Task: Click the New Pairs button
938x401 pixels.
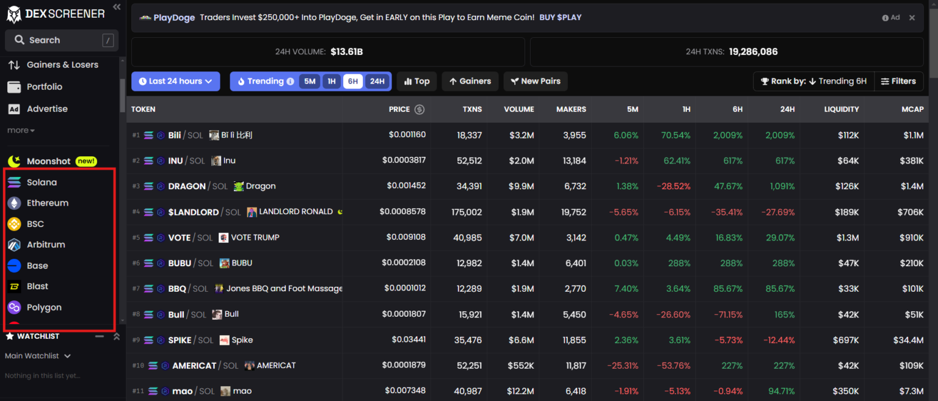Action: click(x=536, y=81)
